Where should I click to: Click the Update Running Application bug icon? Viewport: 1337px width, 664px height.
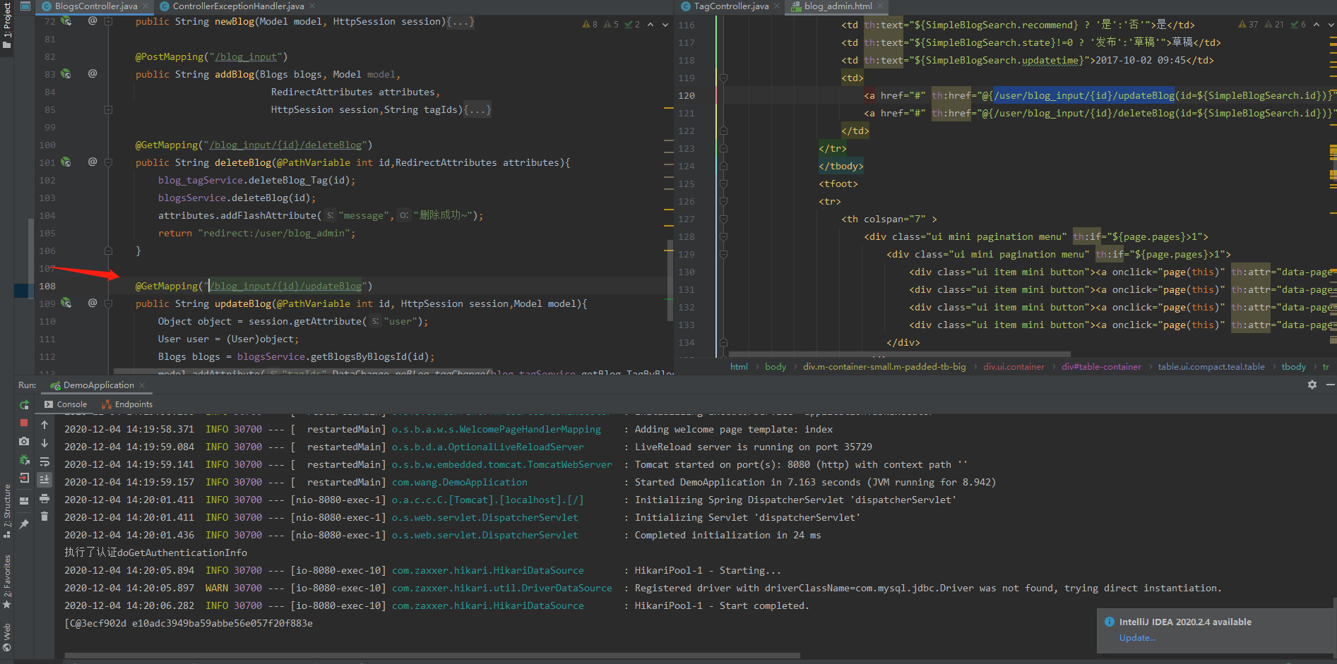(x=24, y=459)
